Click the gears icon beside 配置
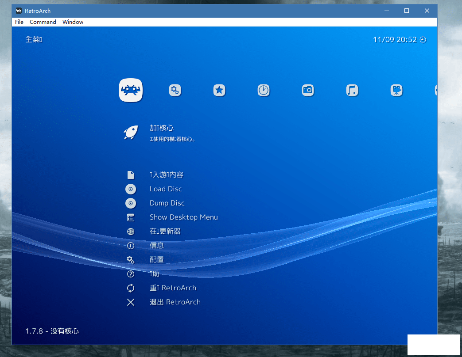 [x=131, y=260]
